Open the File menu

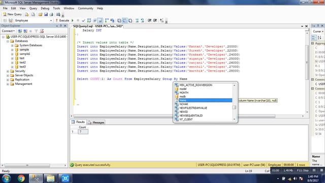pos(5,8)
